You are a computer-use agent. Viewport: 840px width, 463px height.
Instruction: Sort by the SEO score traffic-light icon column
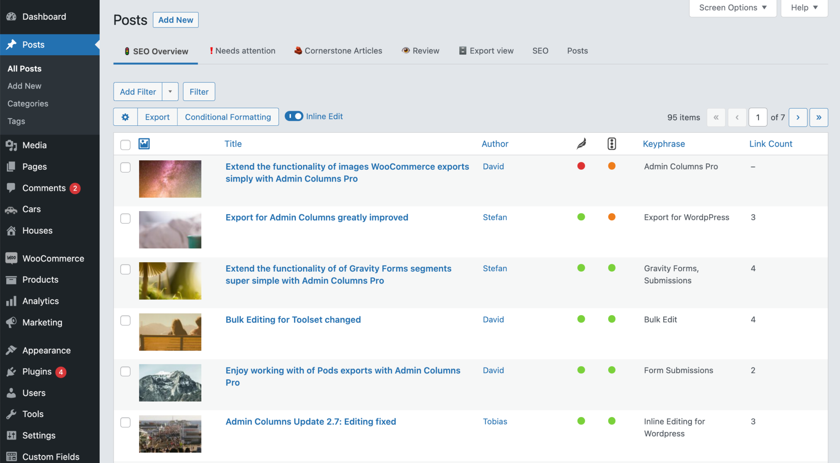click(x=612, y=144)
